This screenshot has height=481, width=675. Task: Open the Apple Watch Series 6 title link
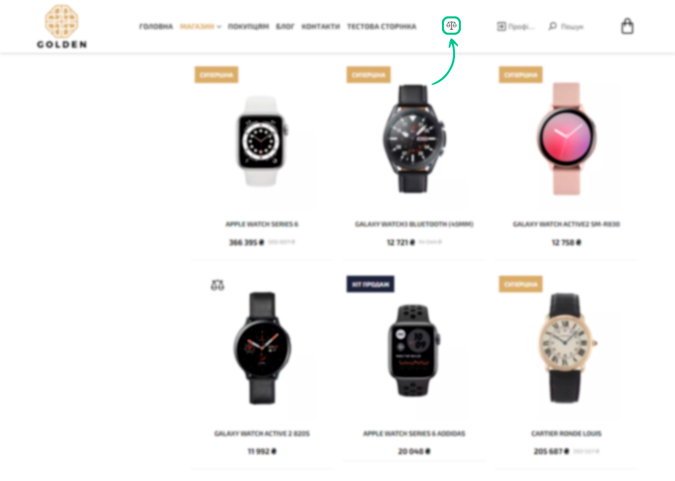pyautogui.click(x=262, y=224)
